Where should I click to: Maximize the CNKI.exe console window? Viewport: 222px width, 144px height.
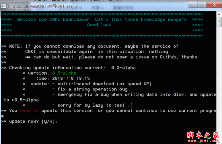pos(202,5)
